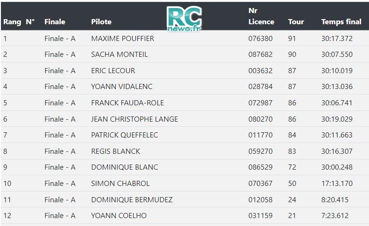
Task: Select licence number 059270
Action: point(261,151)
